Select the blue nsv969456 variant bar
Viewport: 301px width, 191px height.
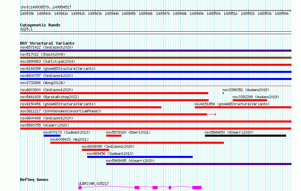[x=140, y=157]
